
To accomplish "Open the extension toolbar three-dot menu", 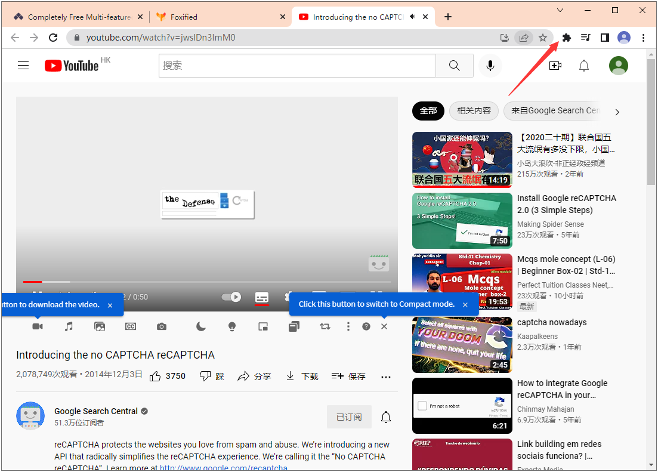I will (x=348, y=326).
